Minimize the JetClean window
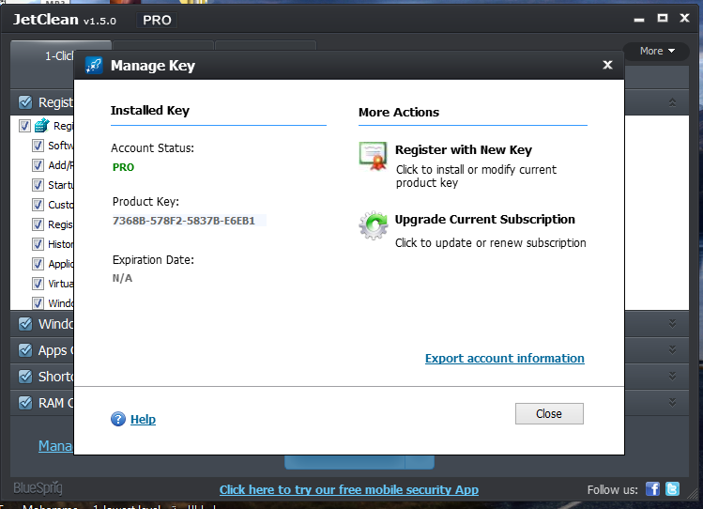Screen dimensions: 703x509 click(x=639, y=20)
